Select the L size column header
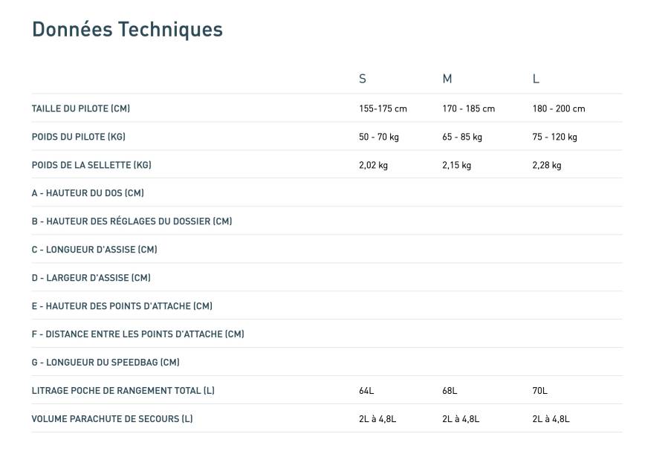Image resolution: width=668 pixels, height=454 pixels. click(536, 79)
